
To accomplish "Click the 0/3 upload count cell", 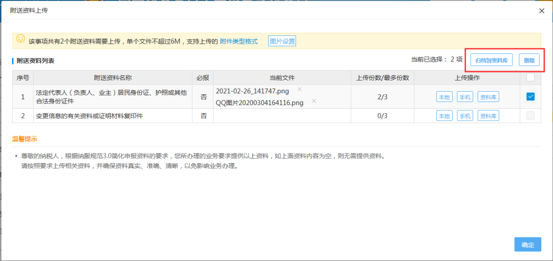I will pos(382,115).
